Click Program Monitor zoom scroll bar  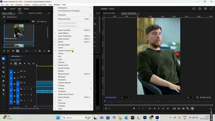pyautogui.click(x=159, y=105)
